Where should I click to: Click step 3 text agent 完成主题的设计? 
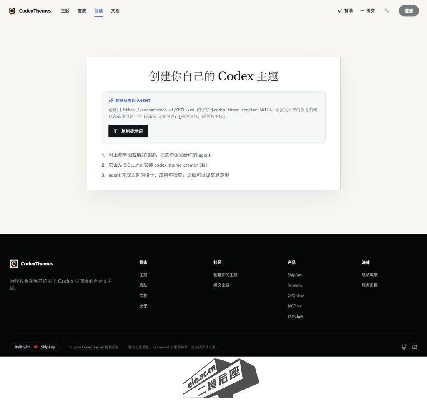click(x=168, y=175)
